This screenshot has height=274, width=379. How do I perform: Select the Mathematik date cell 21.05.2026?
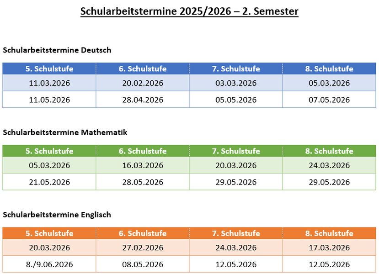49,182
